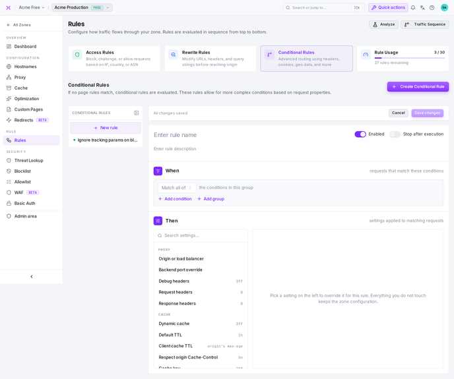The width and height of the screenshot is (454, 379).
Task: Open the Match all of dropdown
Action: tap(177, 188)
